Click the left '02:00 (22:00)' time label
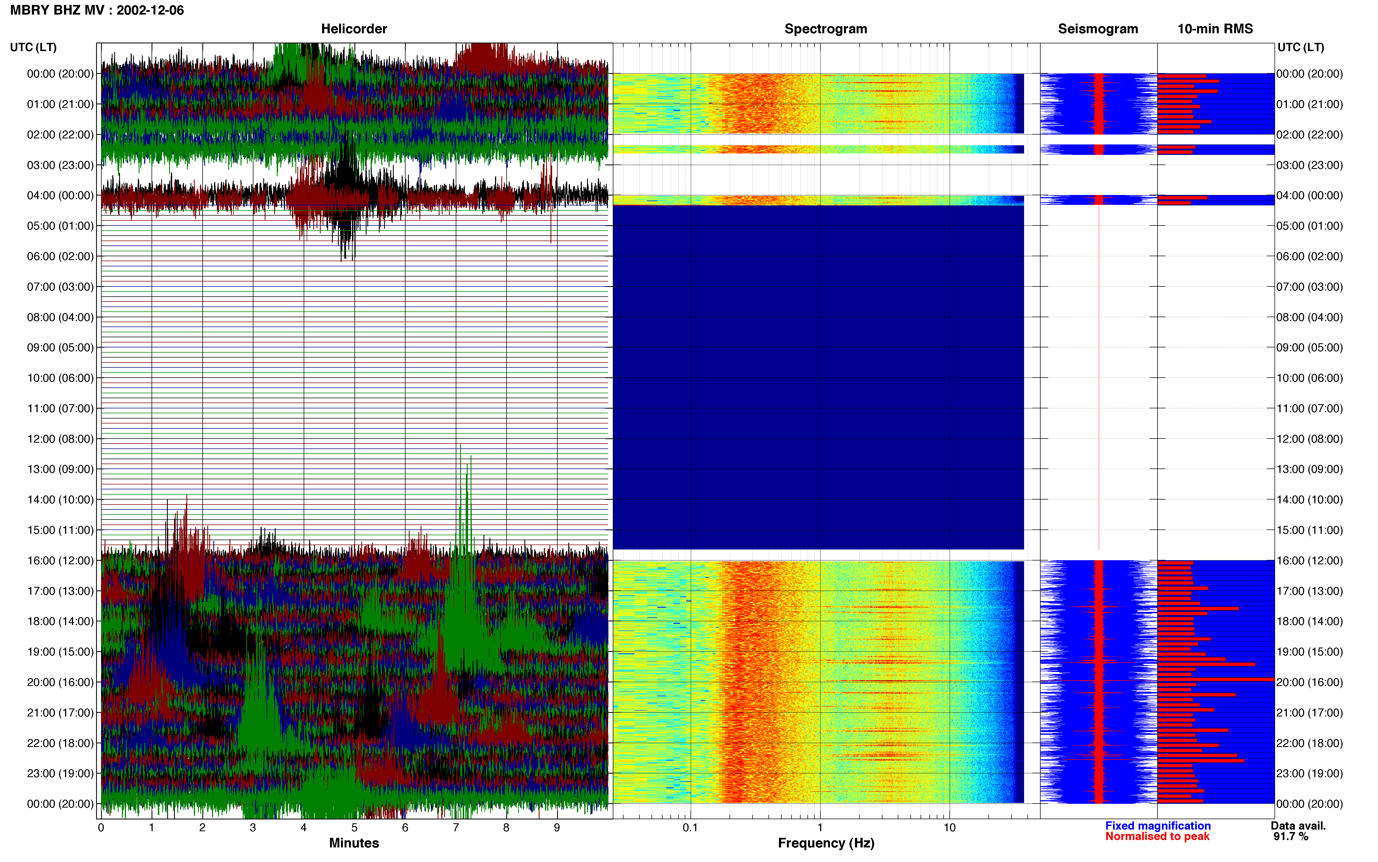The width and height of the screenshot is (1378, 862). point(60,135)
